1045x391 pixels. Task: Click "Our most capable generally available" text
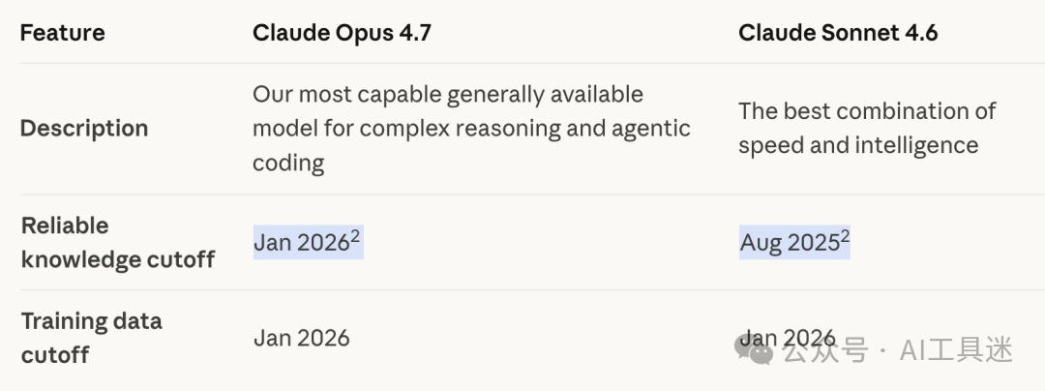pos(447,94)
